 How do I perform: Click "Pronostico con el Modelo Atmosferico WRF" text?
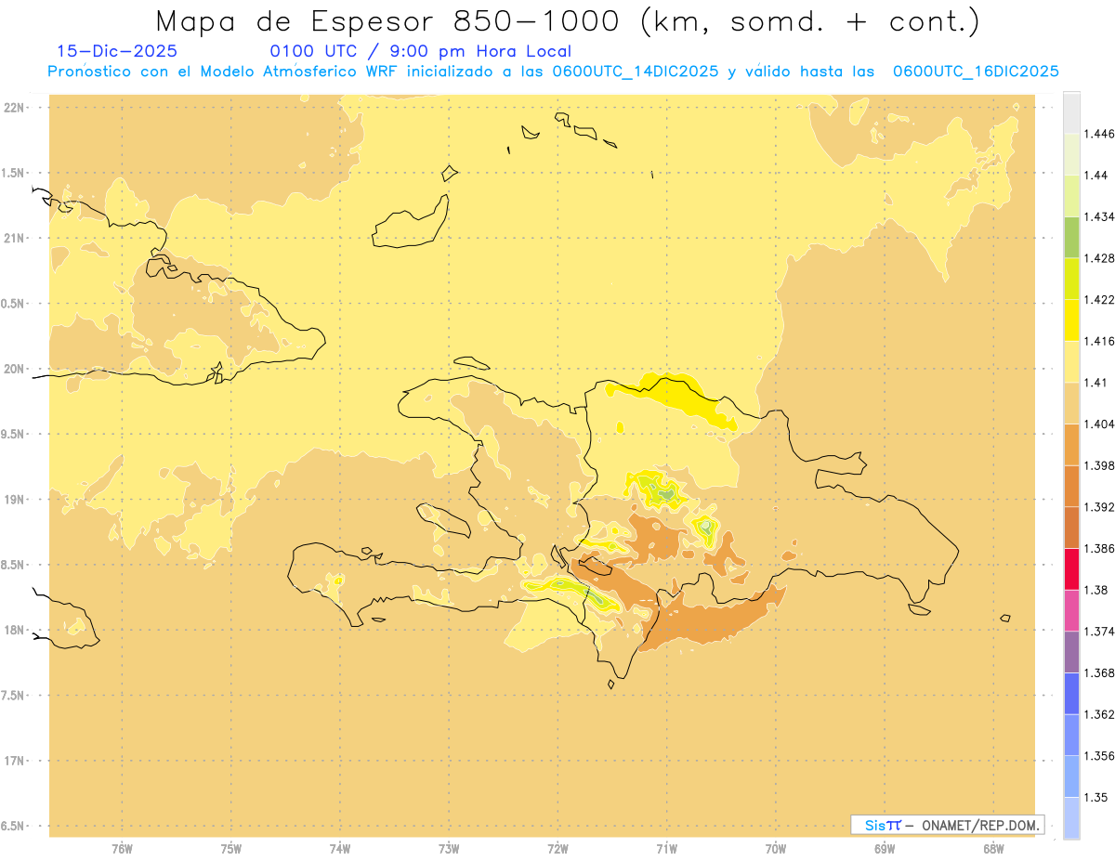[223, 72]
